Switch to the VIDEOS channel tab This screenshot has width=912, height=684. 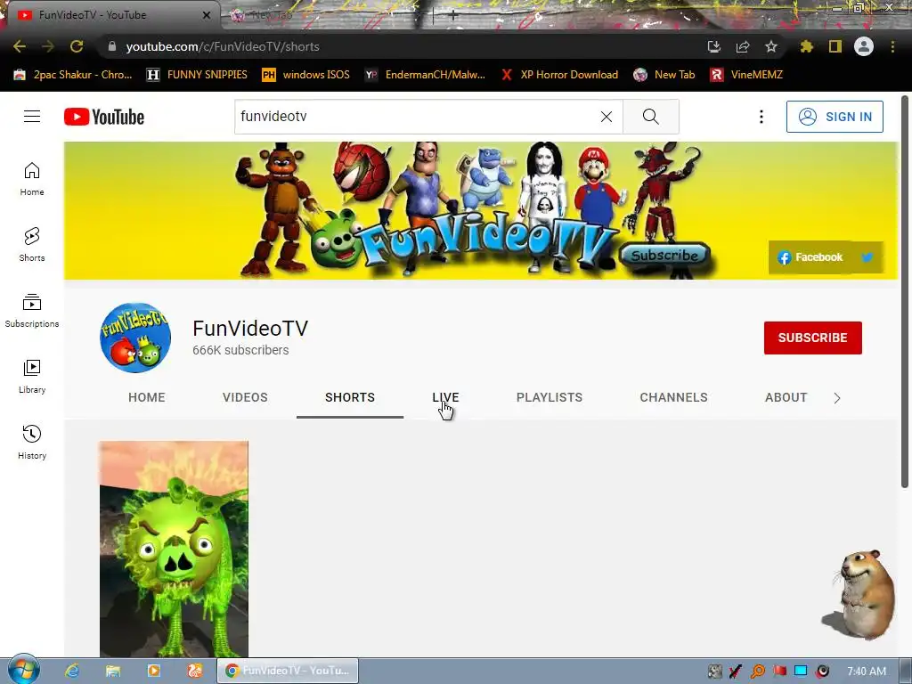click(245, 397)
